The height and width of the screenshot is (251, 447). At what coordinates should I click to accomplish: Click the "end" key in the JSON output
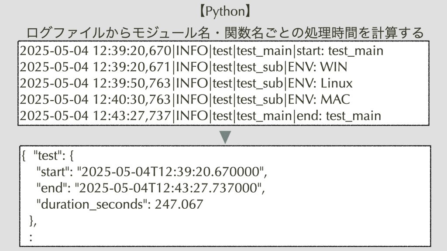tap(52, 188)
